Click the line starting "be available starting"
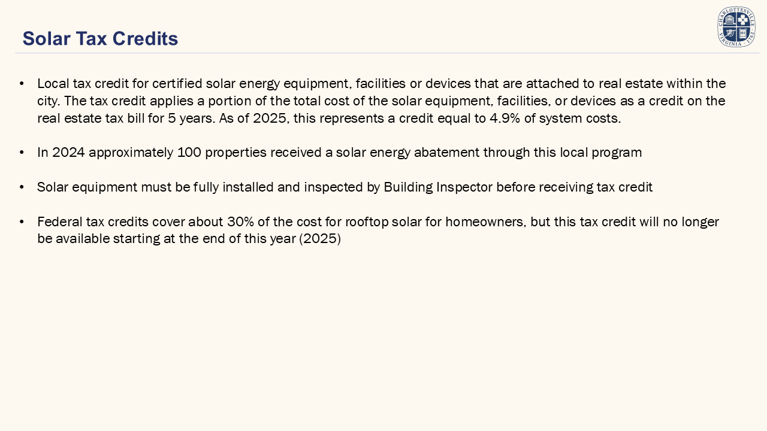767x431 pixels. [x=189, y=239]
